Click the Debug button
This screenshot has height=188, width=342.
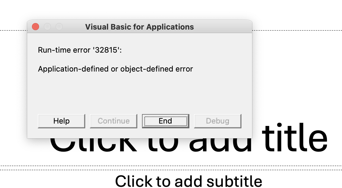217,121
